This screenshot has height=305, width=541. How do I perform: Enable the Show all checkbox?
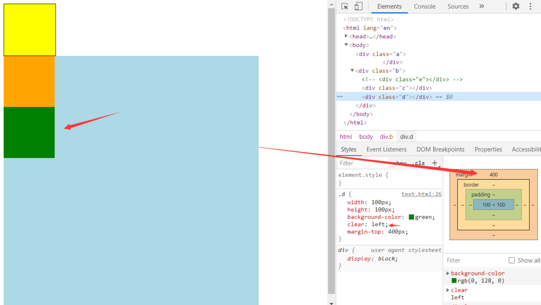(511, 260)
